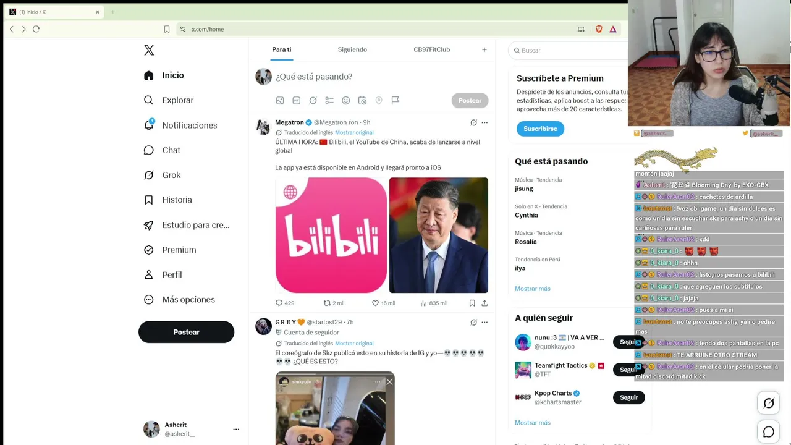Share the Megatron bilibili post

click(484, 303)
